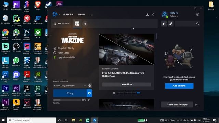Select the VALORANT desktop icon
The width and height of the screenshot is (219, 123).
tap(27, 104)
